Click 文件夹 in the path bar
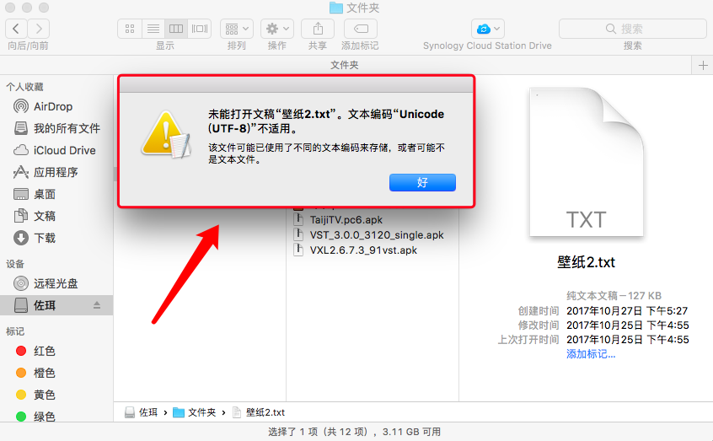 (195, 412)
